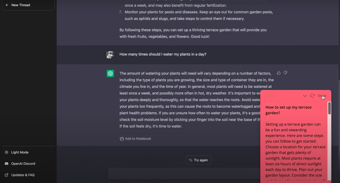The width and height of the screenshot is (340, 183).
Task: Toggle Light Mode in the sidebar
Action: coord(28,152)
